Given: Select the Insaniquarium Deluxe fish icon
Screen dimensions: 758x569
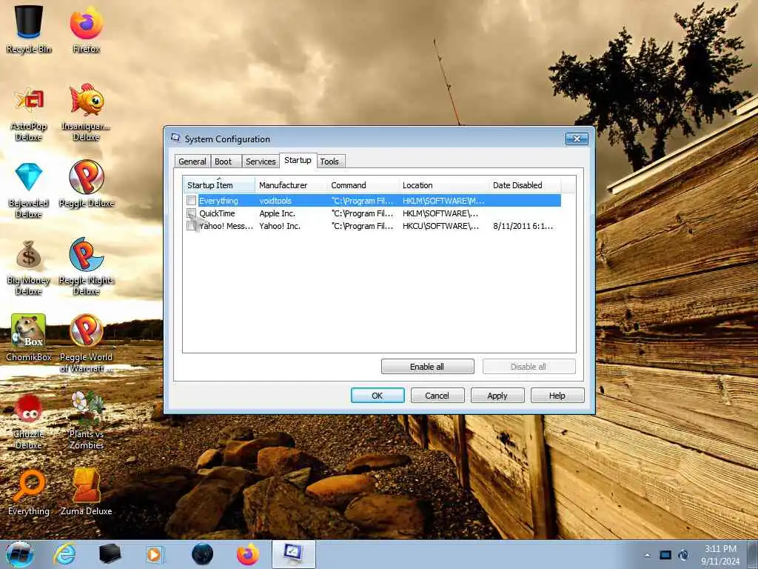Looking at the screenshot, I should tap(86, 113).
